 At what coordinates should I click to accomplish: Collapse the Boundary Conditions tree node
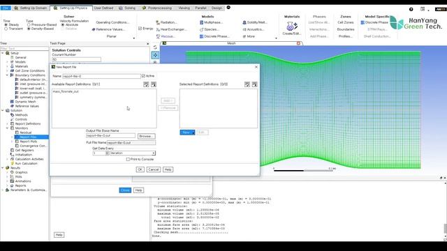[7, 75]
